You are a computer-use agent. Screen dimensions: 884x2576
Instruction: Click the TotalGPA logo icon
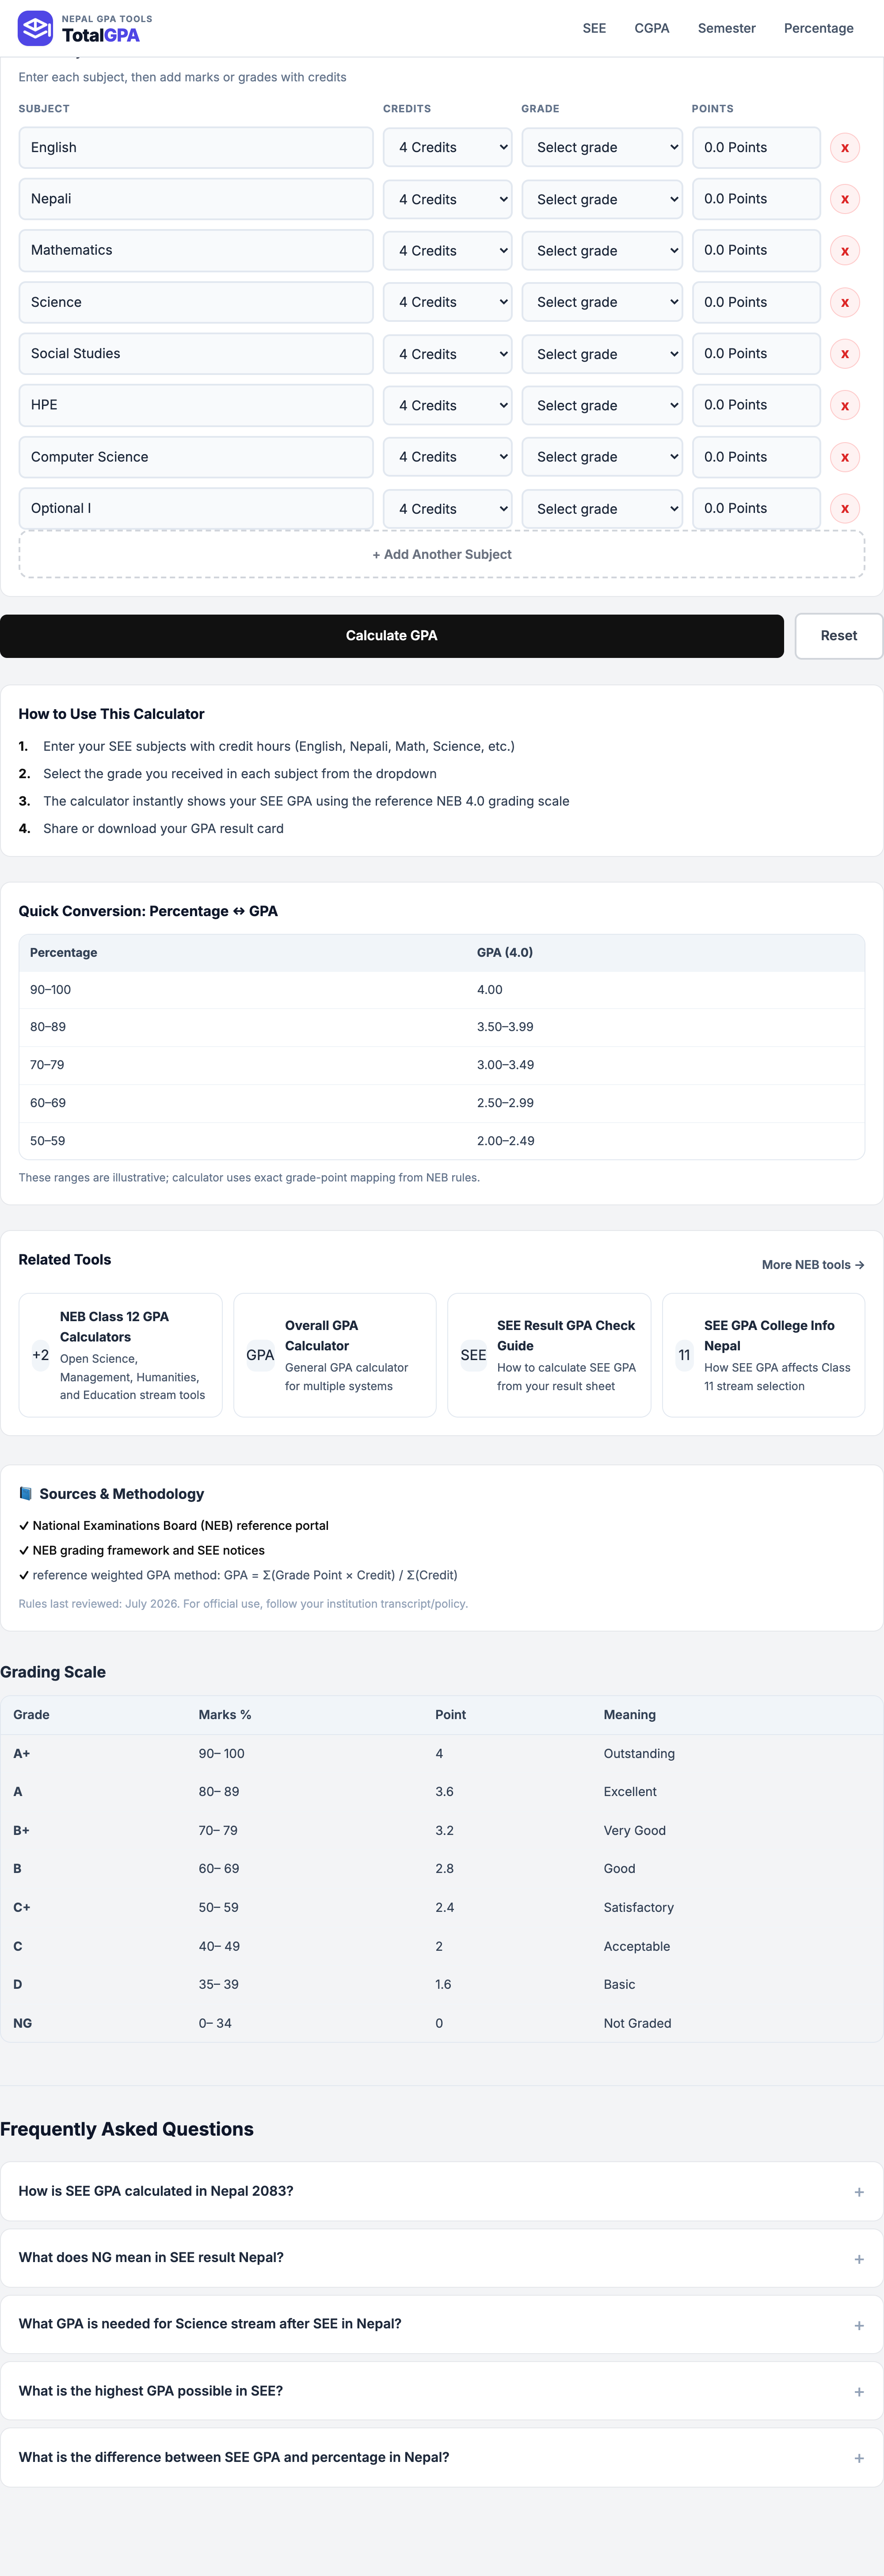[x=35, y=28]
